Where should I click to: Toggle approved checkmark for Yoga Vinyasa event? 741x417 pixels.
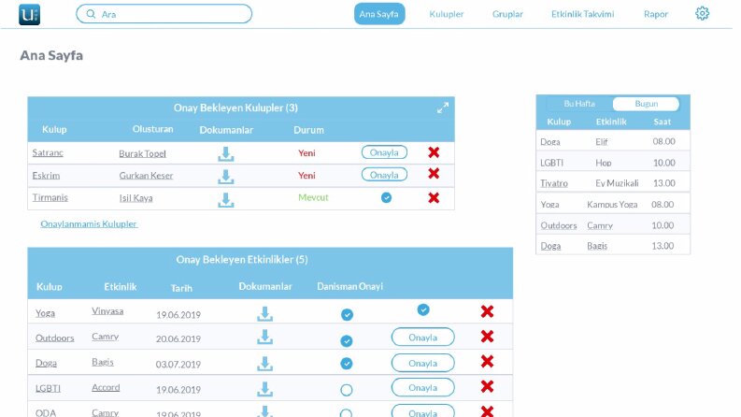[423, 309]
